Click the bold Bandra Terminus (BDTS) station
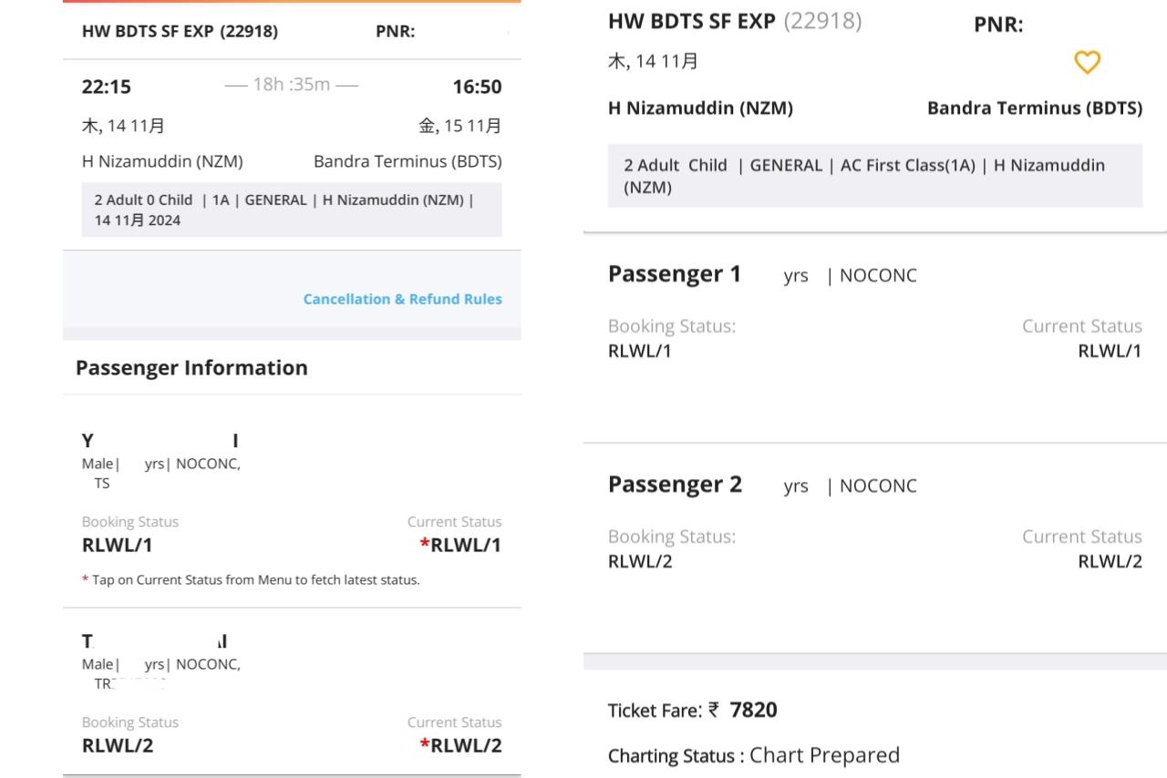Viewport: 1167px width, 778px height. [1034, 108]
